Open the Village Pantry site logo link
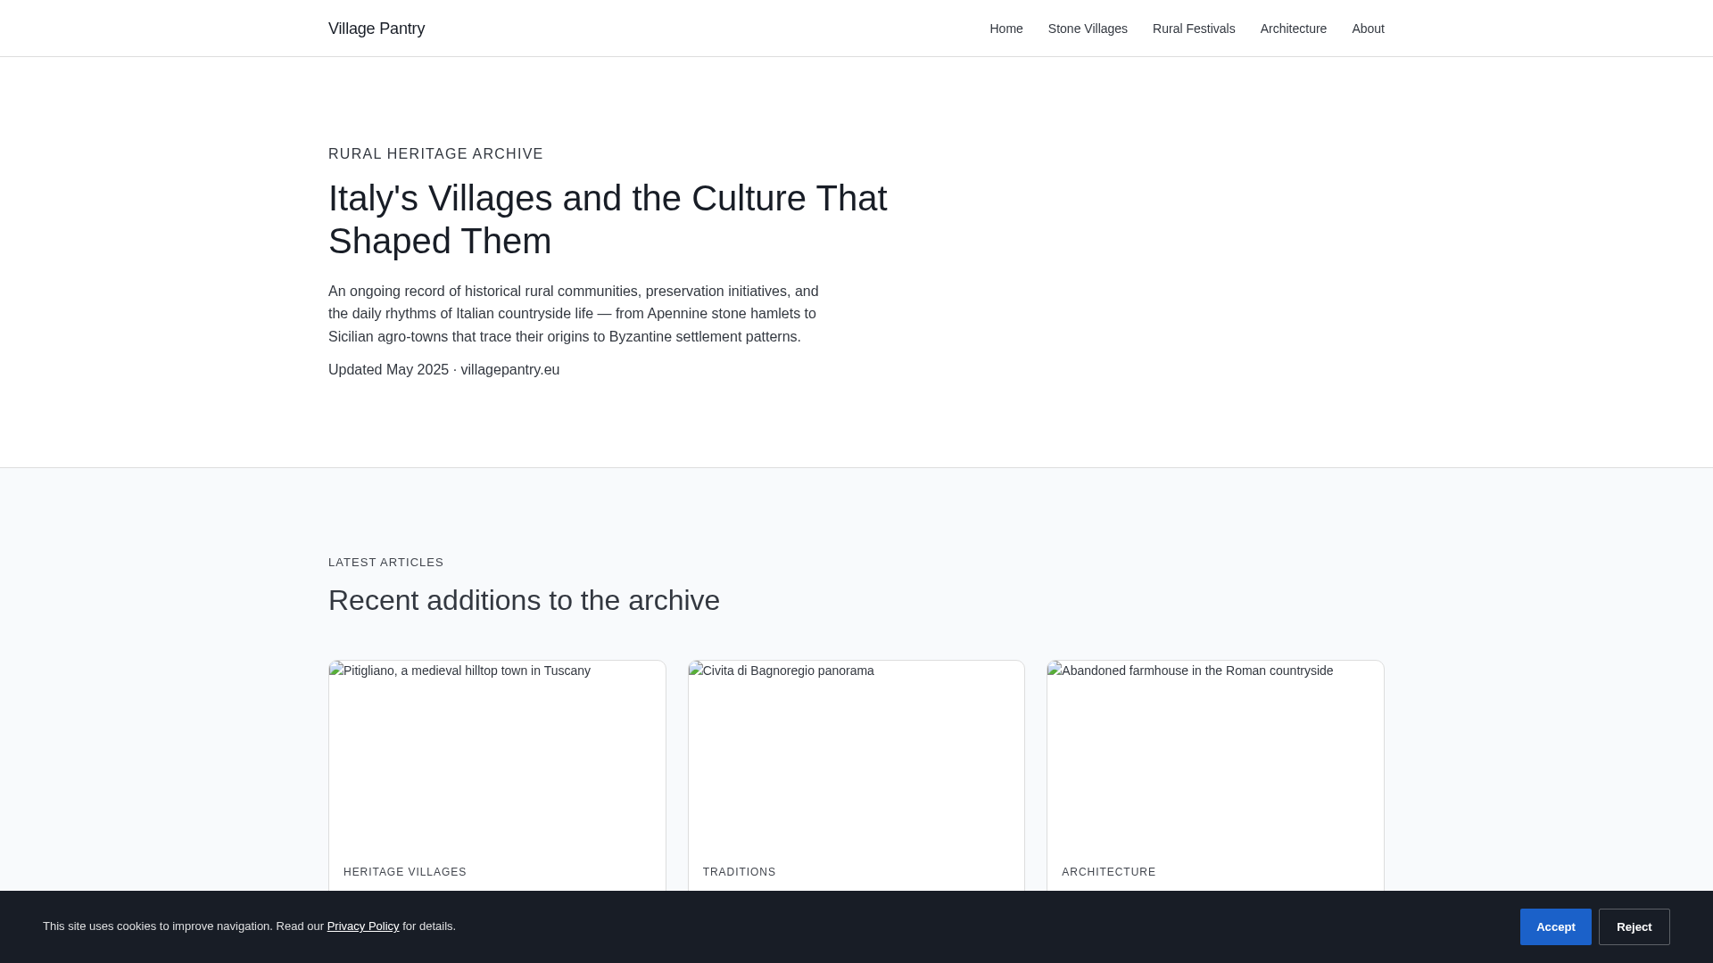Image resolution: width=1713 pixels, height=963 pixels. point(377,29)
